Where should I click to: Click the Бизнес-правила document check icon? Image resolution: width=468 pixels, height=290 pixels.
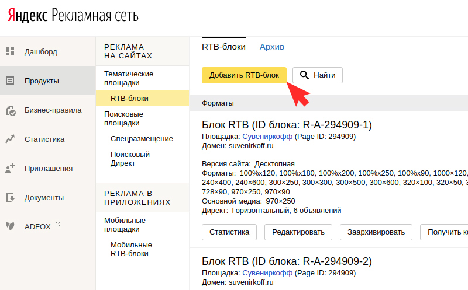tap(11, 110)
